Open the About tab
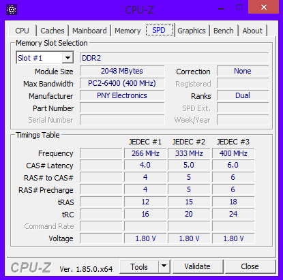This screenshot has height=280, width=283. tap(252, 31)
